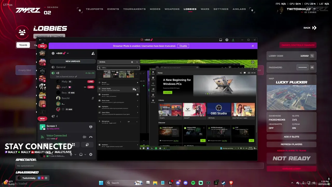This screenshot has height=187, width=332.
Task: Copy the lobby code 10582
Action: click(312, 56)
